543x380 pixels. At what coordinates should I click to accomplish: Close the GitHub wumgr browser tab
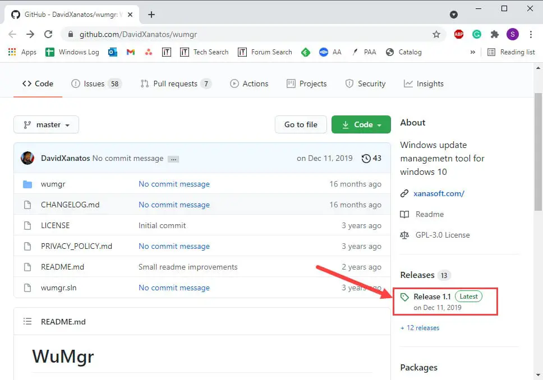pyautogui.click(x=130, y=15)
